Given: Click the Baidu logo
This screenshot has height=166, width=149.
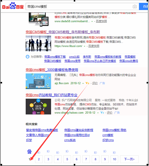Looking at the screenshot, I should (13, 6).
